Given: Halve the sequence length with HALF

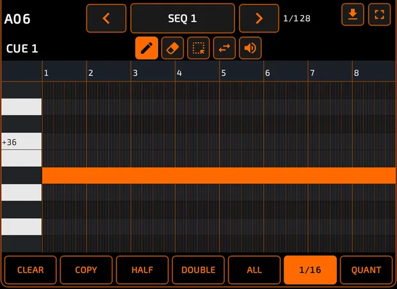Looking at the screenshot, I should tap(142, 270).
